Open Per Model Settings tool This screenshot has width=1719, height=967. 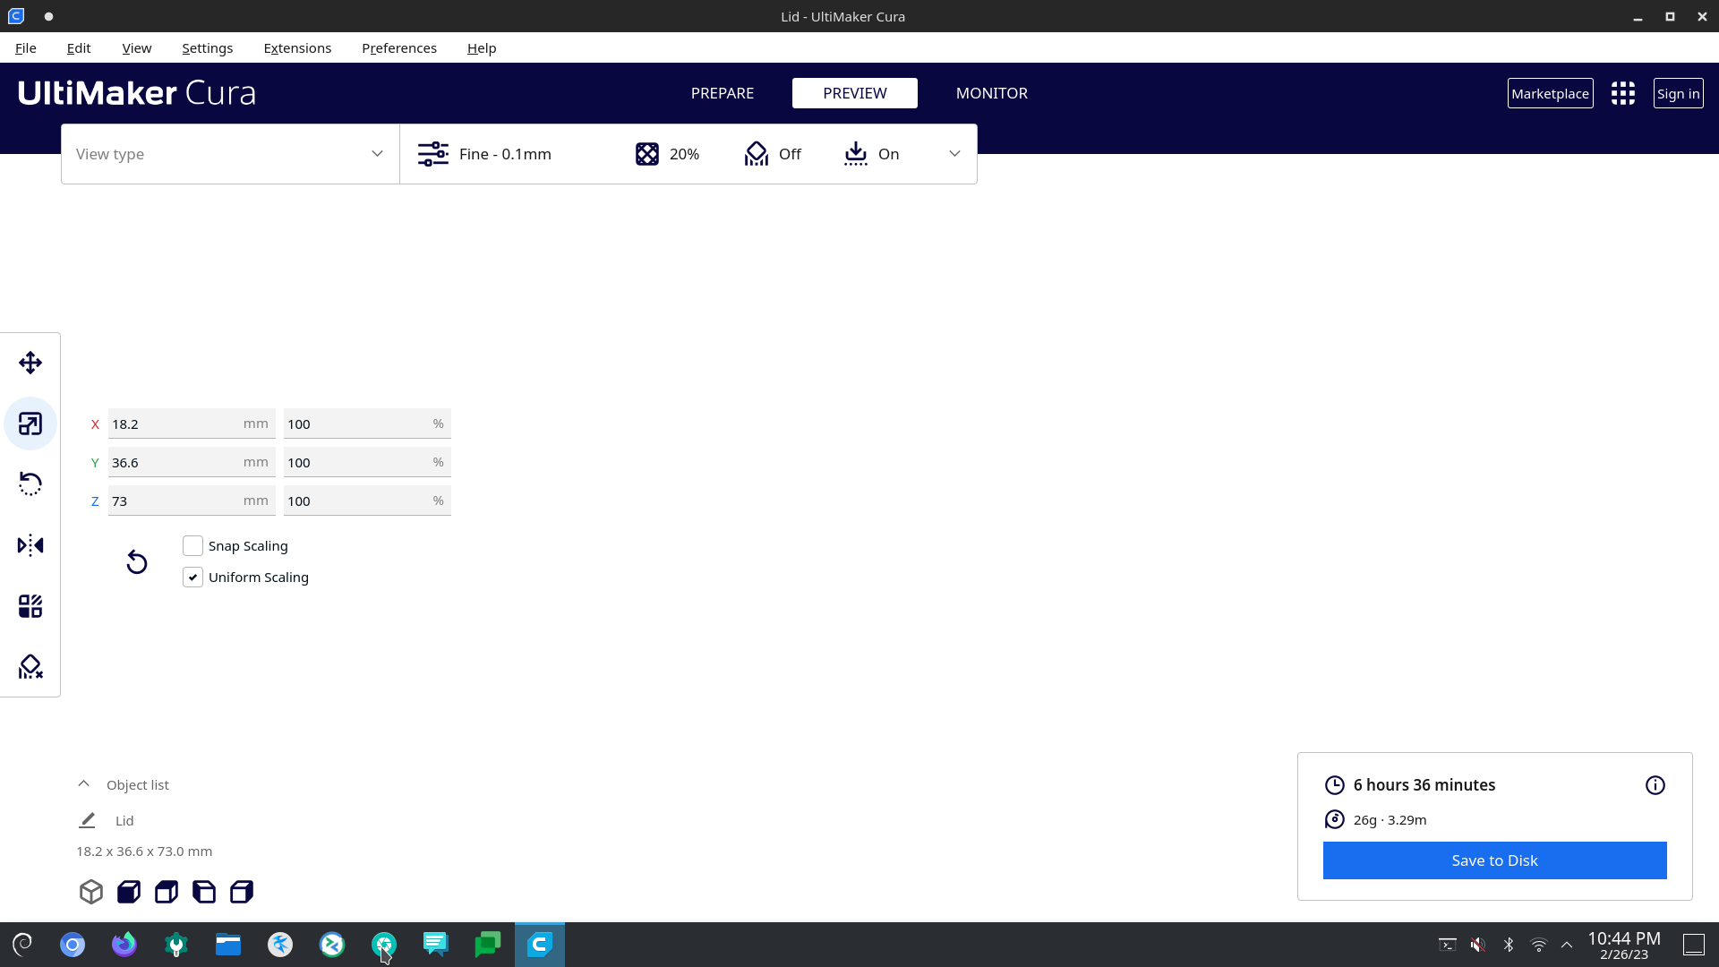(30, 605)
